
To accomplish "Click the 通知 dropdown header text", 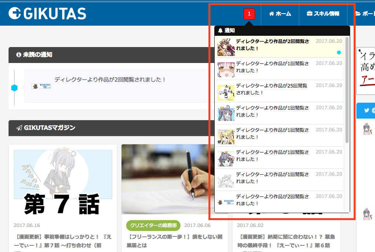I will pyautogui.click(x=229, y=30).
